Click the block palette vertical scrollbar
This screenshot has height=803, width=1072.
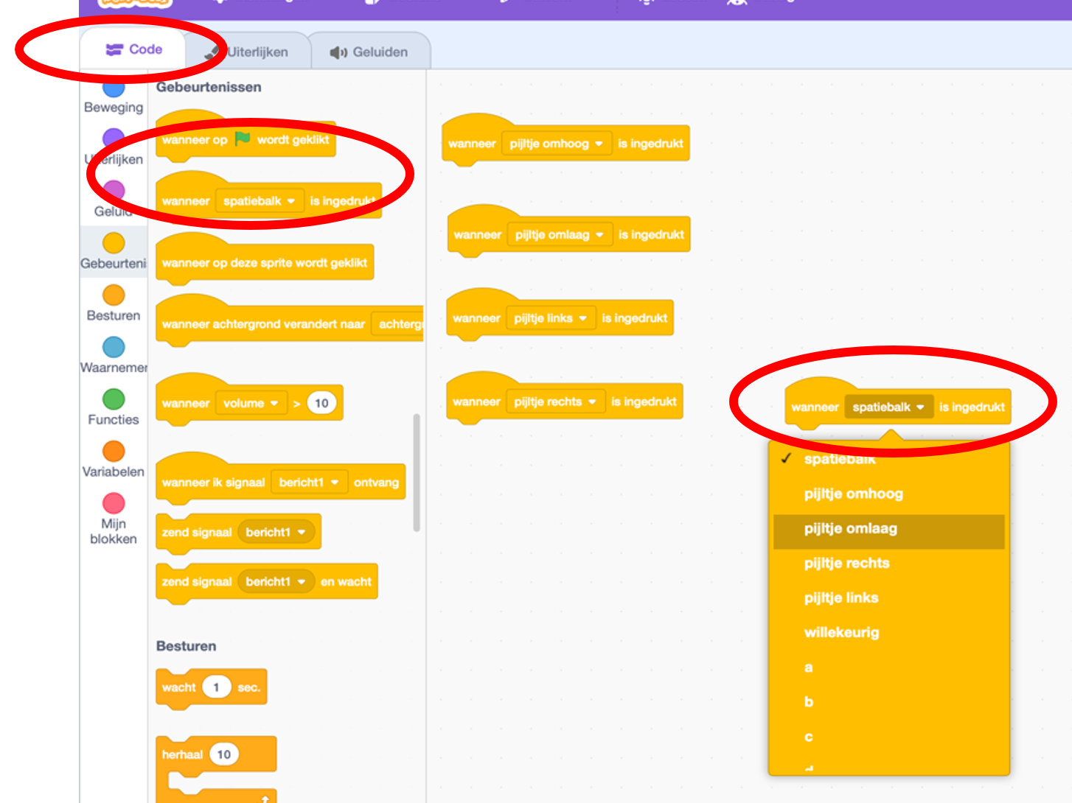417,471
